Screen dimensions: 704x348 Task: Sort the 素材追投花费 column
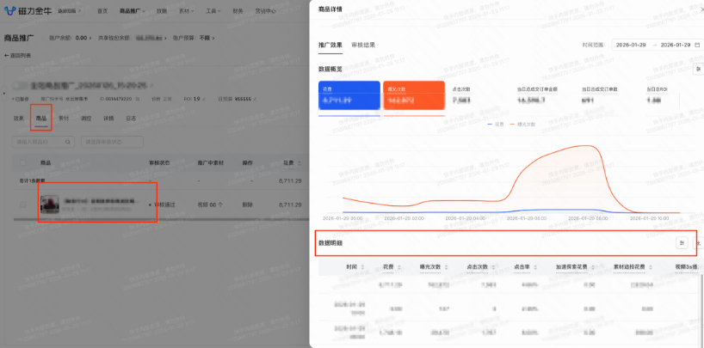coord(652,267)
